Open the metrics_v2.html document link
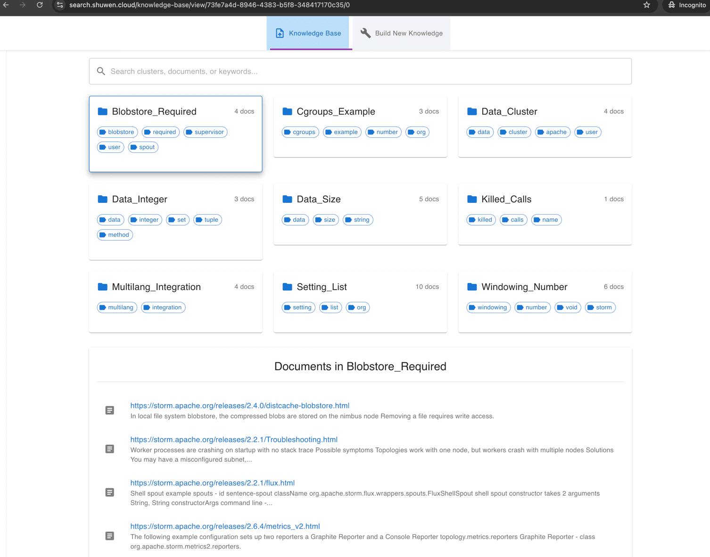 click(x=225, y=526)
